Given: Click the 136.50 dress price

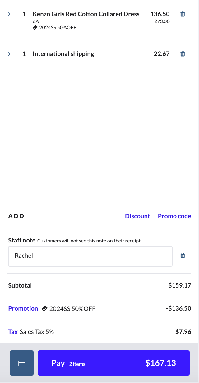Looking at the screenshot, I should point(160,14).
